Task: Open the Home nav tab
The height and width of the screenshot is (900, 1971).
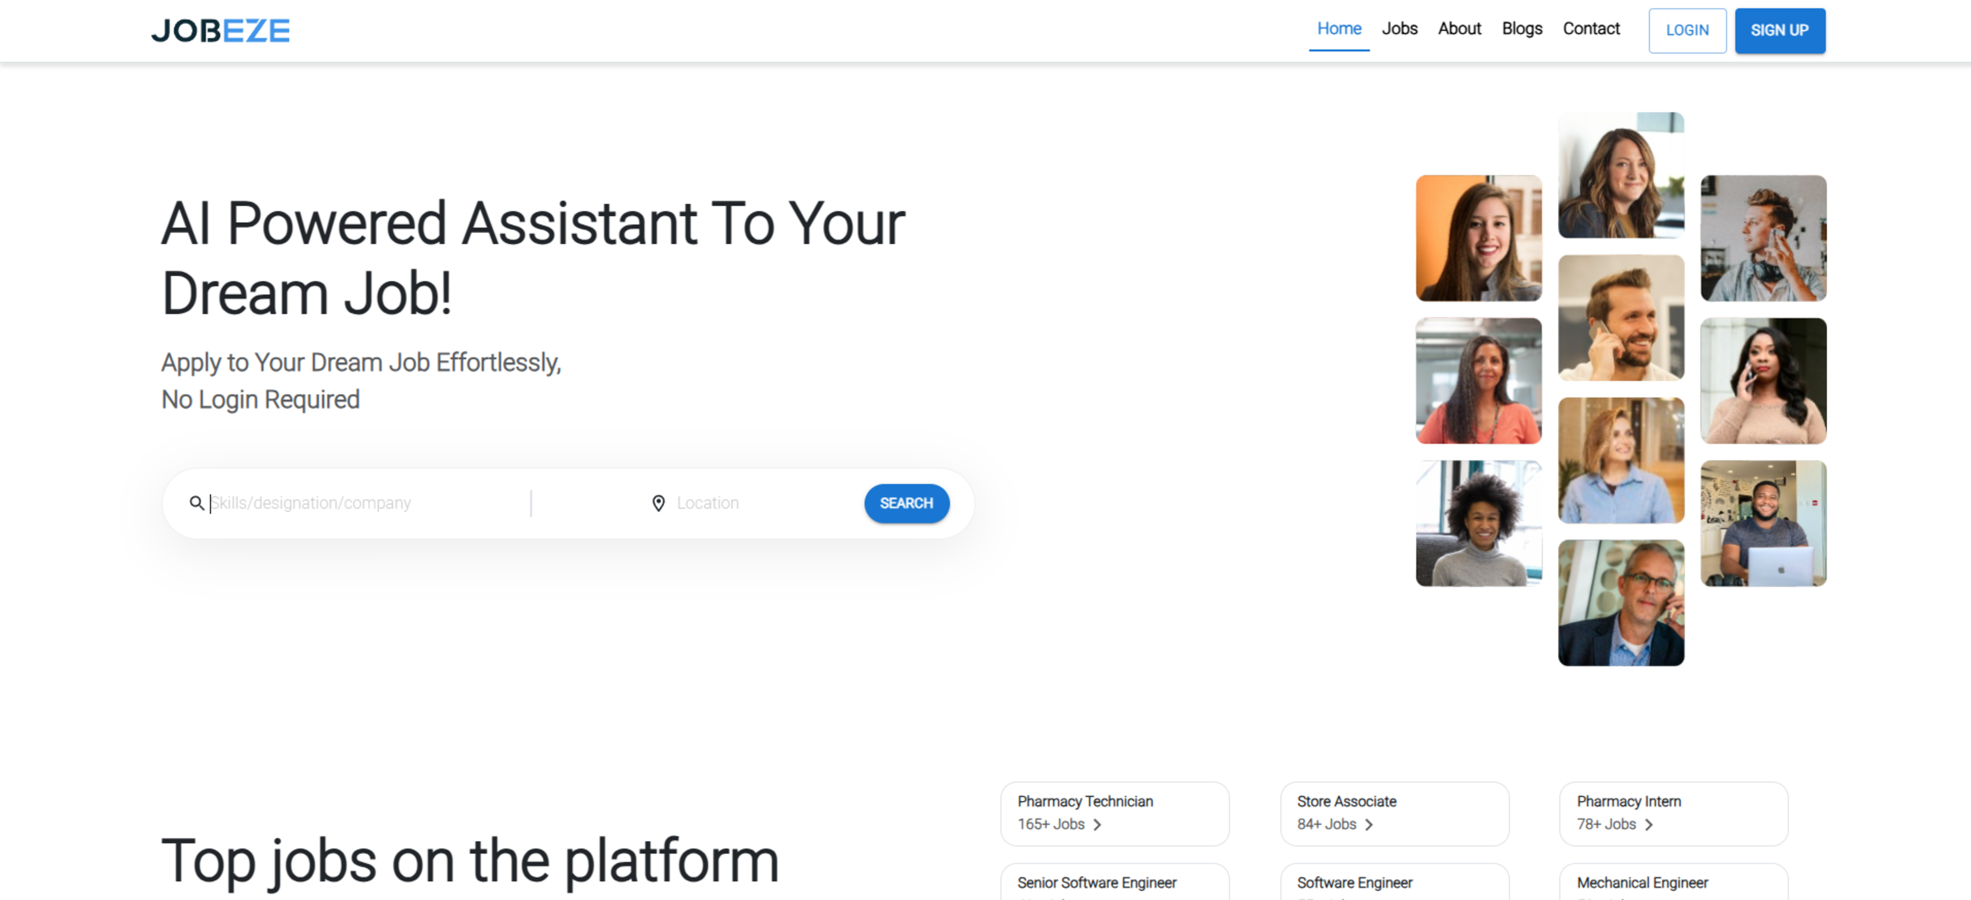Action: click(x=1338, y=29)
